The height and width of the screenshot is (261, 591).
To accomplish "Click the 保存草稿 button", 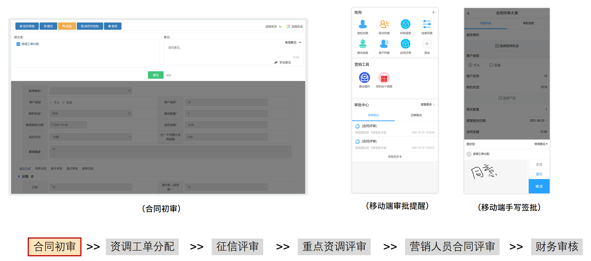I will tap(27, 26).
